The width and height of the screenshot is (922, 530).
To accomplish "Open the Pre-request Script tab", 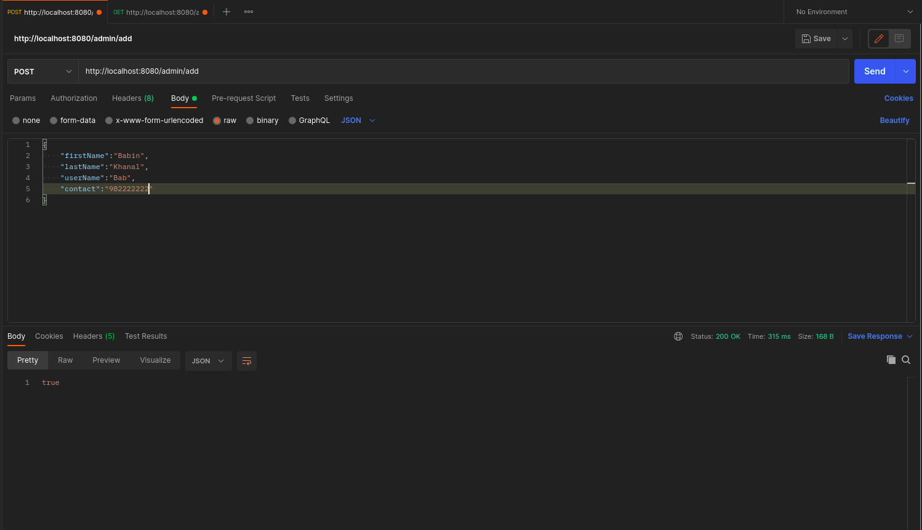I will click(244, 98).
